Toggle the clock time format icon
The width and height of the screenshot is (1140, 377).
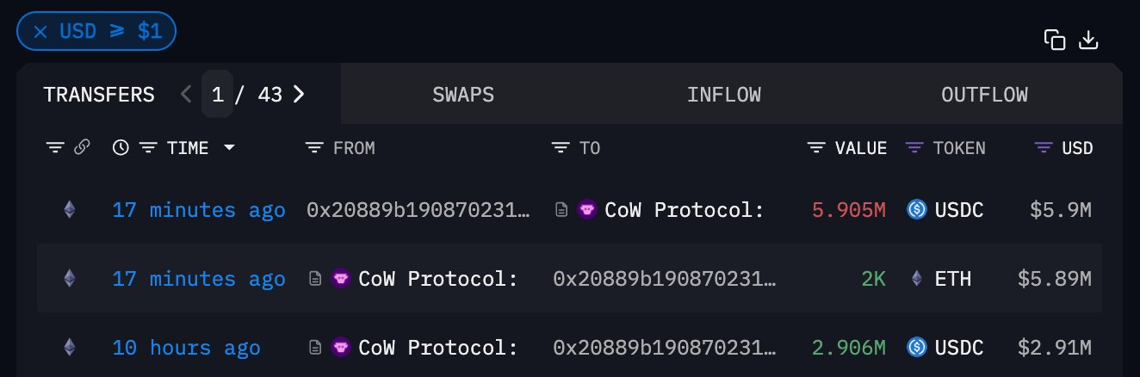121,148
